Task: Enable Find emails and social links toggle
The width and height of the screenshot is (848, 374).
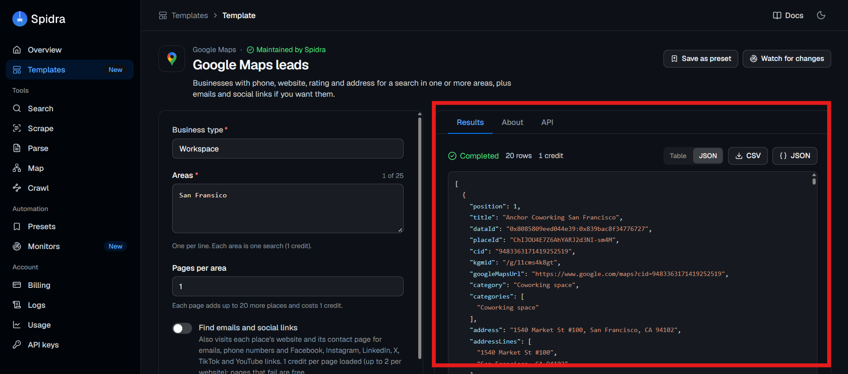Action: tap(182, 329)
